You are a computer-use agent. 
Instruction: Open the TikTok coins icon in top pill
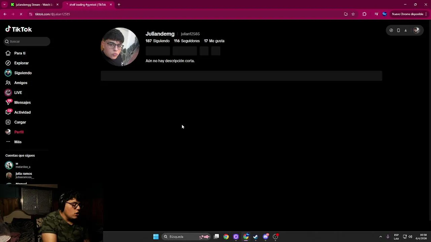pyautogui.click(x=391, y=30)
